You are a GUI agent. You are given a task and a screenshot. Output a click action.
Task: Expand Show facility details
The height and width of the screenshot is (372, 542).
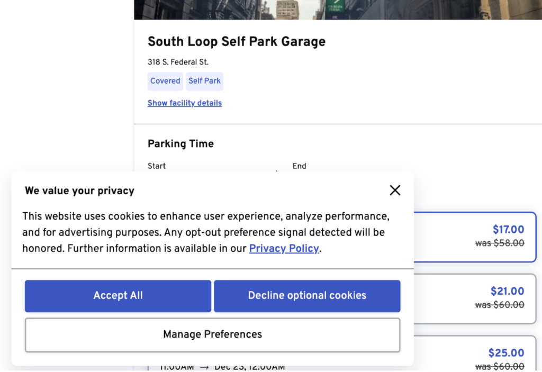click(x=185, y=103)
